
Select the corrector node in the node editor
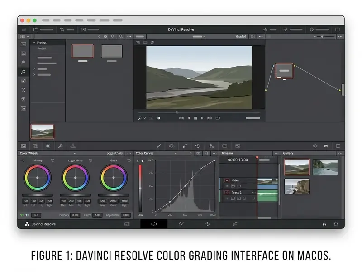click(x=284, y=71)
